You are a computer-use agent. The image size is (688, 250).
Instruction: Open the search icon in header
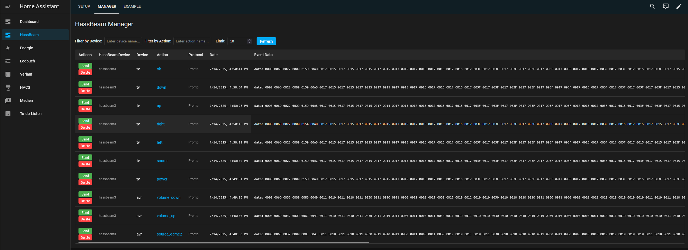tap(652, 6)
